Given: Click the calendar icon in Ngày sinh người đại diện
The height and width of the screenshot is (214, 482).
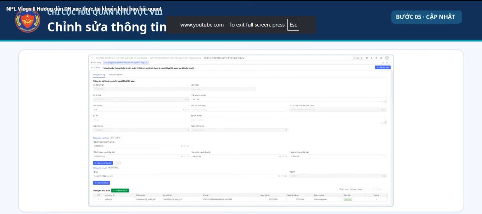Looking at the screenshot, I should tap(384, 156).
